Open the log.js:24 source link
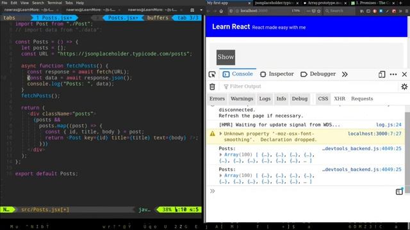Viewport: 410px width, 230px height. click(389, 125)
